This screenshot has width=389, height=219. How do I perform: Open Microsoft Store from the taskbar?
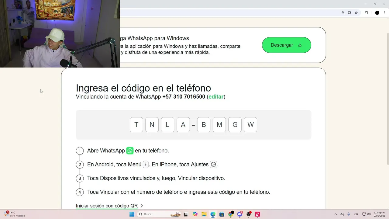[x=222, y=214]
